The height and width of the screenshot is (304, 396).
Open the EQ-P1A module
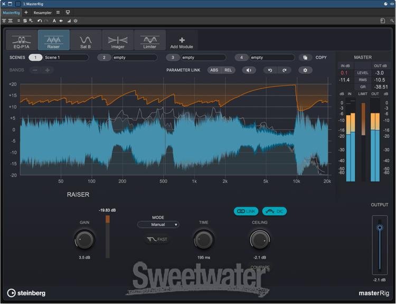tap(21, 41)
